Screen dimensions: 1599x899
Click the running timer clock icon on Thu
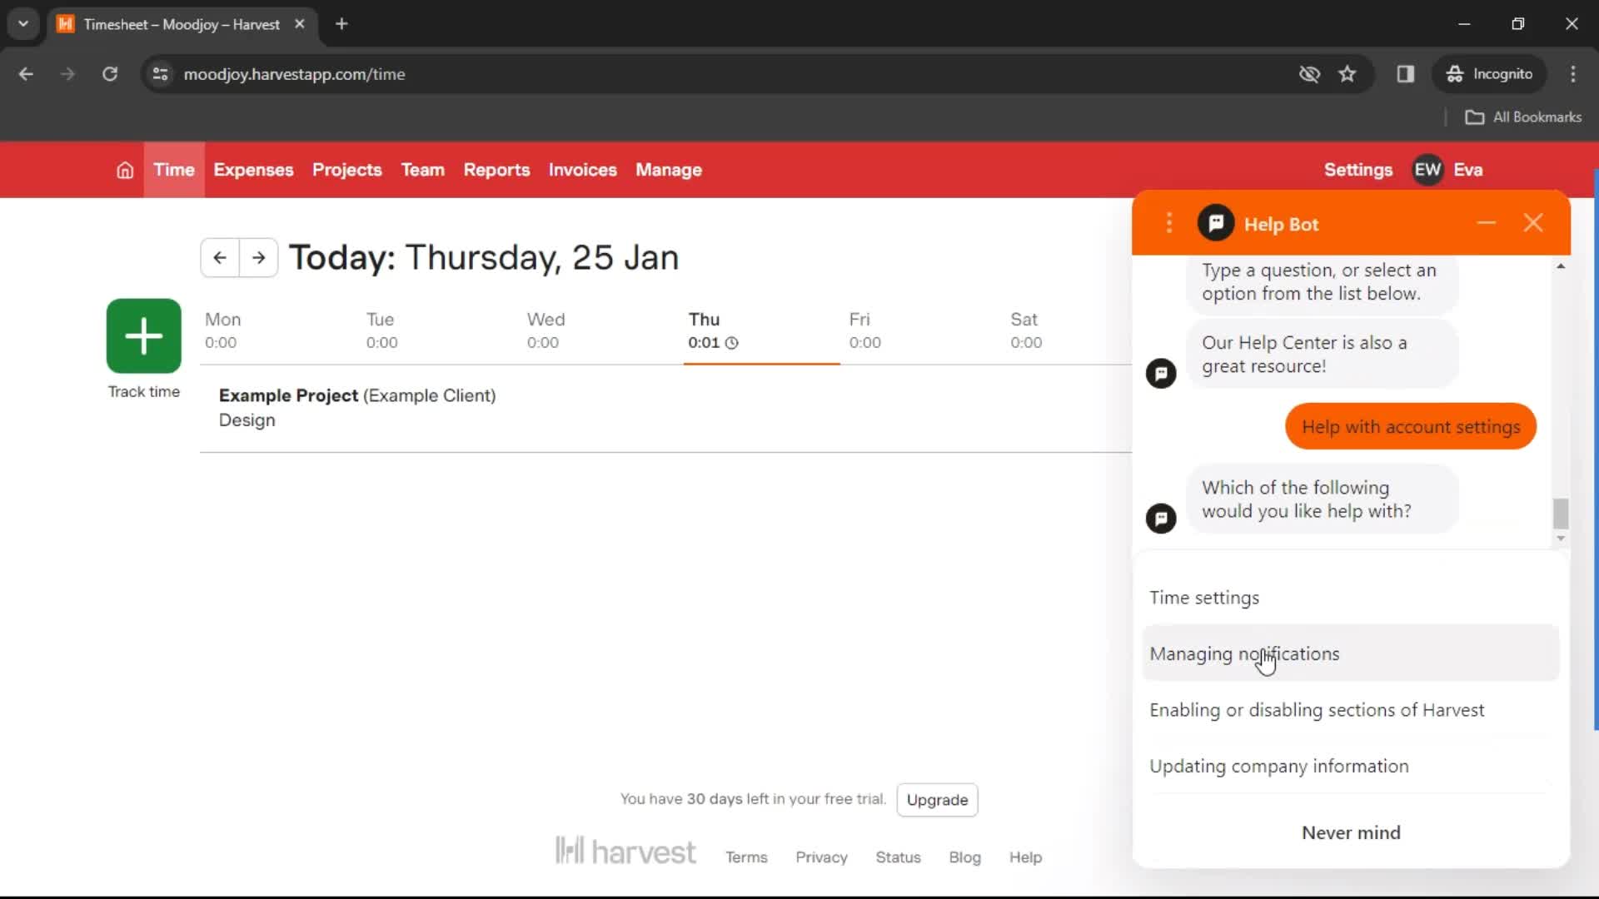coord(732,343)
